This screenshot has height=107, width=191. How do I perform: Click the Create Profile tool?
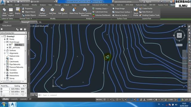(146, 9)
